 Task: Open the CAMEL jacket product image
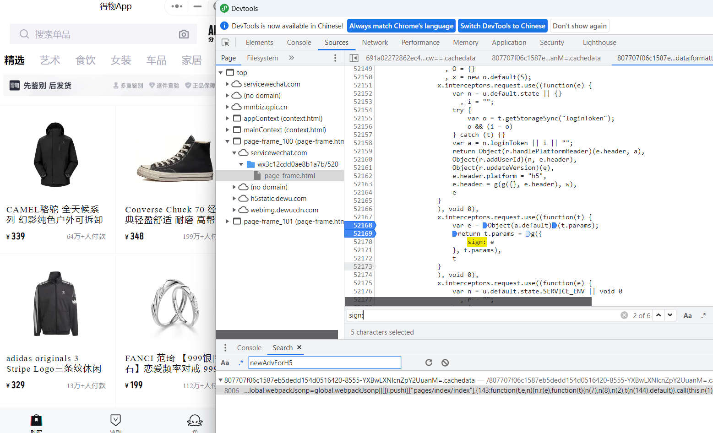56,154
